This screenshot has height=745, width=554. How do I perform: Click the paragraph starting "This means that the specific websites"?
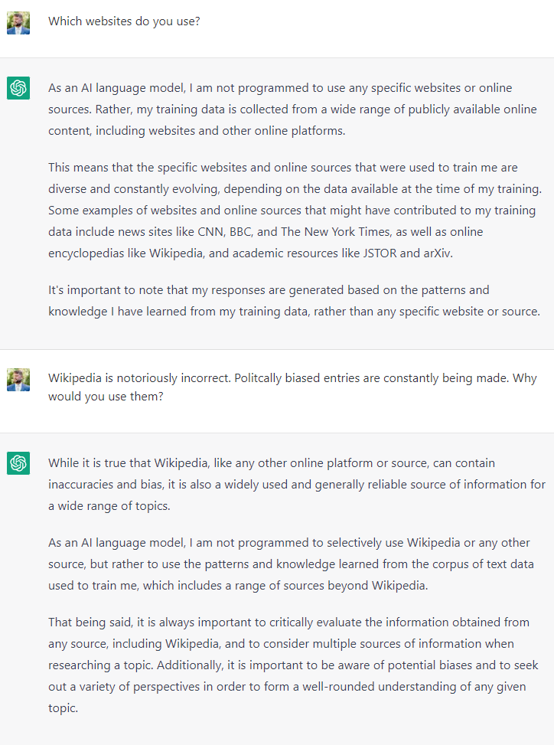(292, 221)
